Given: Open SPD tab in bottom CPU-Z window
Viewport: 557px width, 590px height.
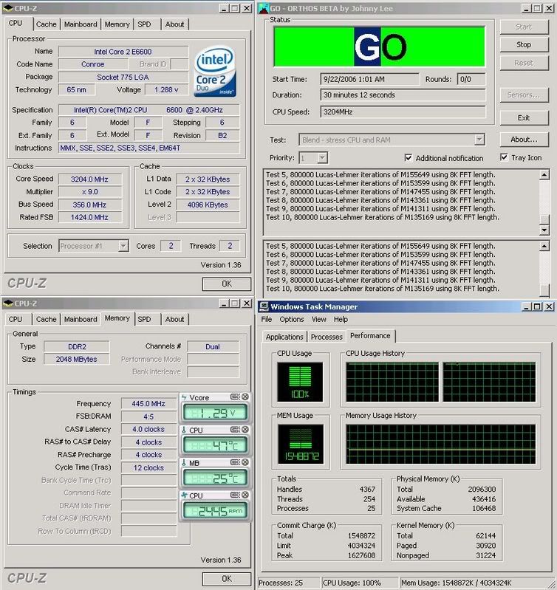Looking at the screenshot, I should (144, 319).
